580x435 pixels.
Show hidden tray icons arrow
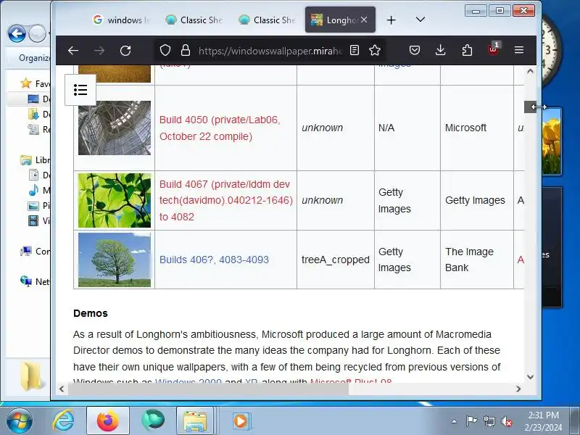coord(455,421)
